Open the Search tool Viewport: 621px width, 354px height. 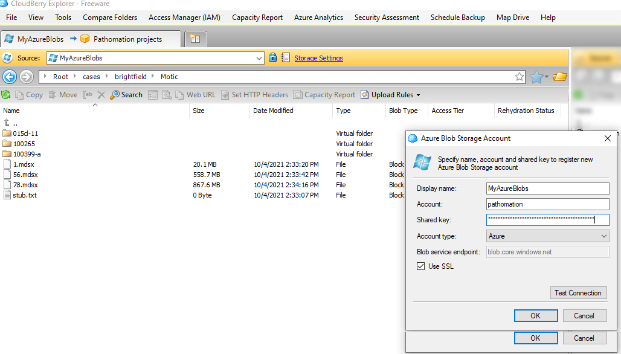pos(126,95)
